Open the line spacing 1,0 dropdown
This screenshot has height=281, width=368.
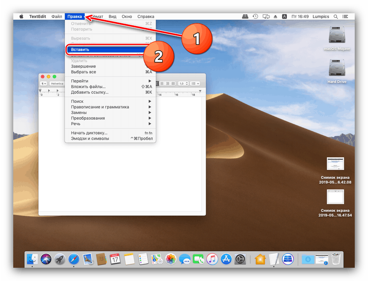[x=183, y=83]
